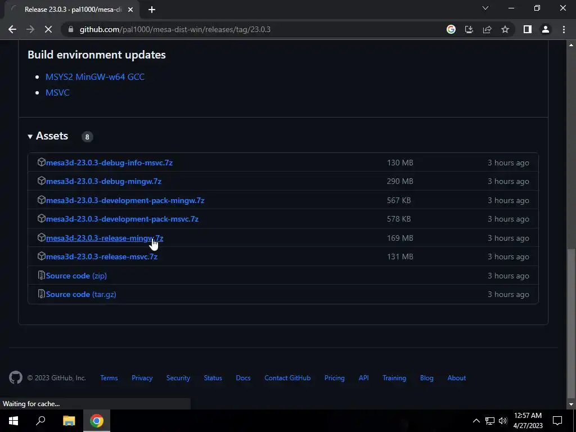
Task: Open the tab search dropdown
Action: click(485, 8)
